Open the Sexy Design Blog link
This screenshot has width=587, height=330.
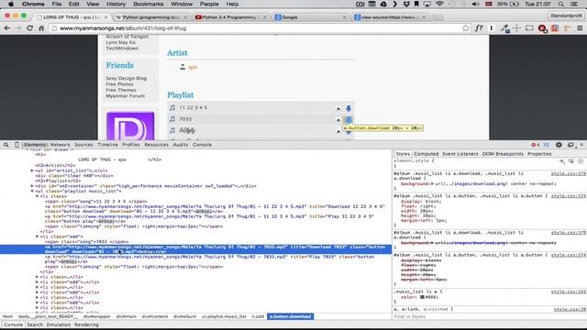click(127, 78)
